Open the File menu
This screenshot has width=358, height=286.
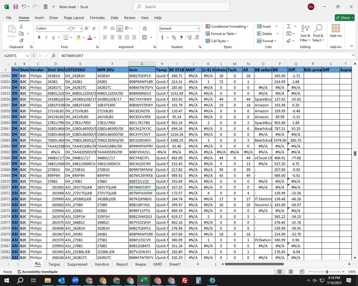(x=9, y=18)
